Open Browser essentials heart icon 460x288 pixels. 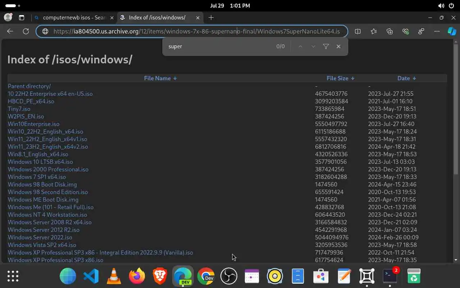coord(406,31)
